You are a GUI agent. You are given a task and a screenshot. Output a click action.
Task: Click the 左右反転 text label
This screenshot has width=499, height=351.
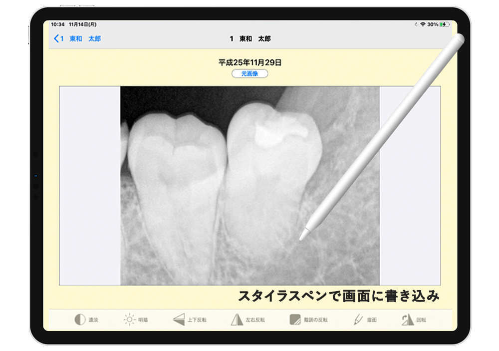click(x=255, y=320)
